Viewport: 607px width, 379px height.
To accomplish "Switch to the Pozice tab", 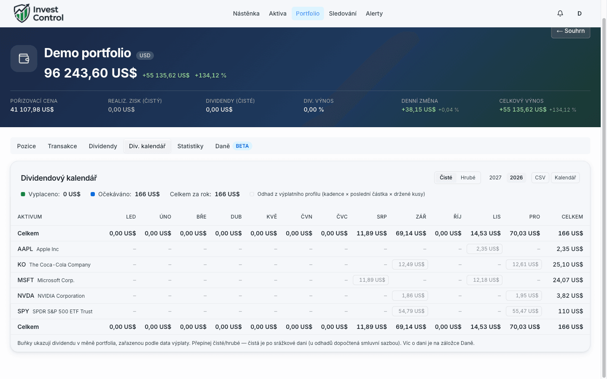I will pyautogui.click(x=27, y=146).
